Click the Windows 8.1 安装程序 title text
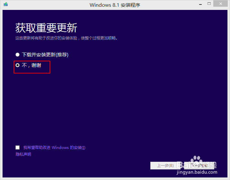The height and width of the screenshot is (180, 230). (x=115, y=5)
